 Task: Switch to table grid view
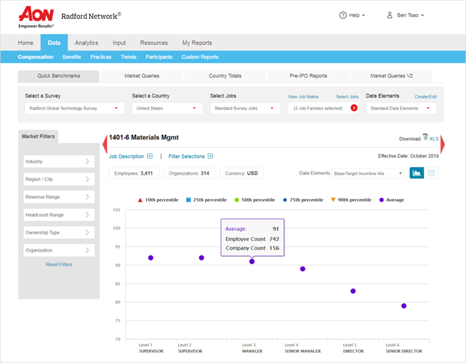(x=431, y=173)
